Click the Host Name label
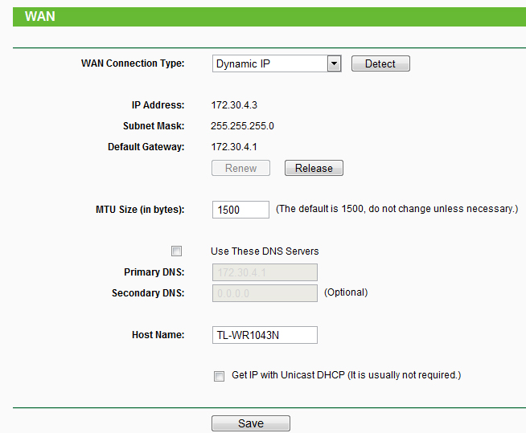Image resolution: width=526 pixels, height=433 pixels. 158,335
